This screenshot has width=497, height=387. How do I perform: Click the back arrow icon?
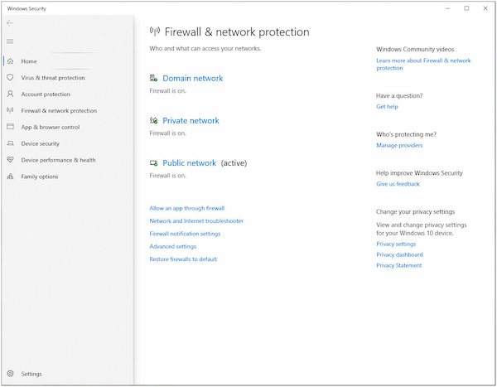point(10,23)
